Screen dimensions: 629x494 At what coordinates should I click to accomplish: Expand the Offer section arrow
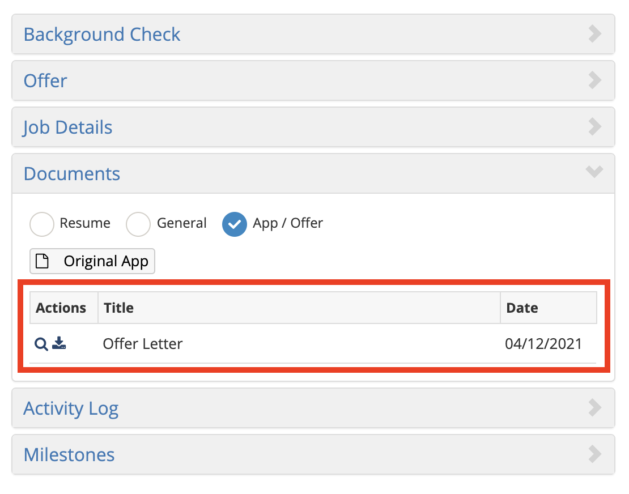(594, 80)
